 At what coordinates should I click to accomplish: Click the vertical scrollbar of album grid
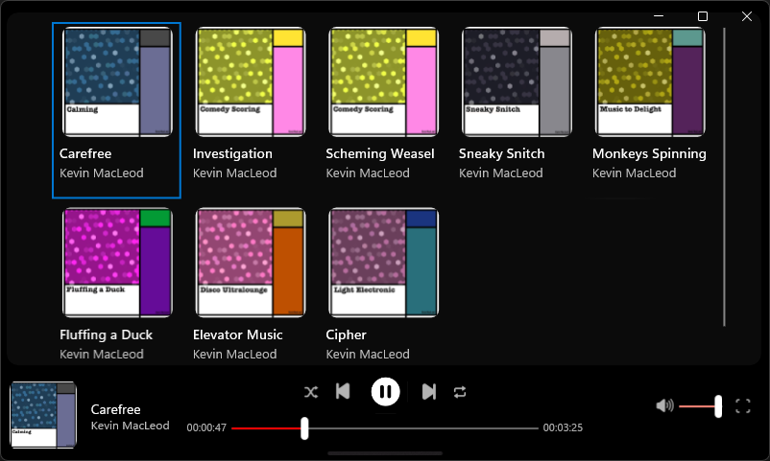[x=724, y=177]
